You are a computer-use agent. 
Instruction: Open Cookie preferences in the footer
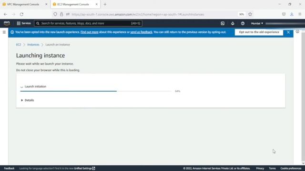(291, 168)
